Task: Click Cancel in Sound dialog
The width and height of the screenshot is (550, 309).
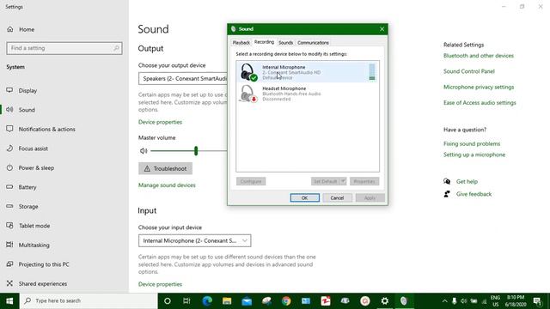Action: [x=337, y=198]
